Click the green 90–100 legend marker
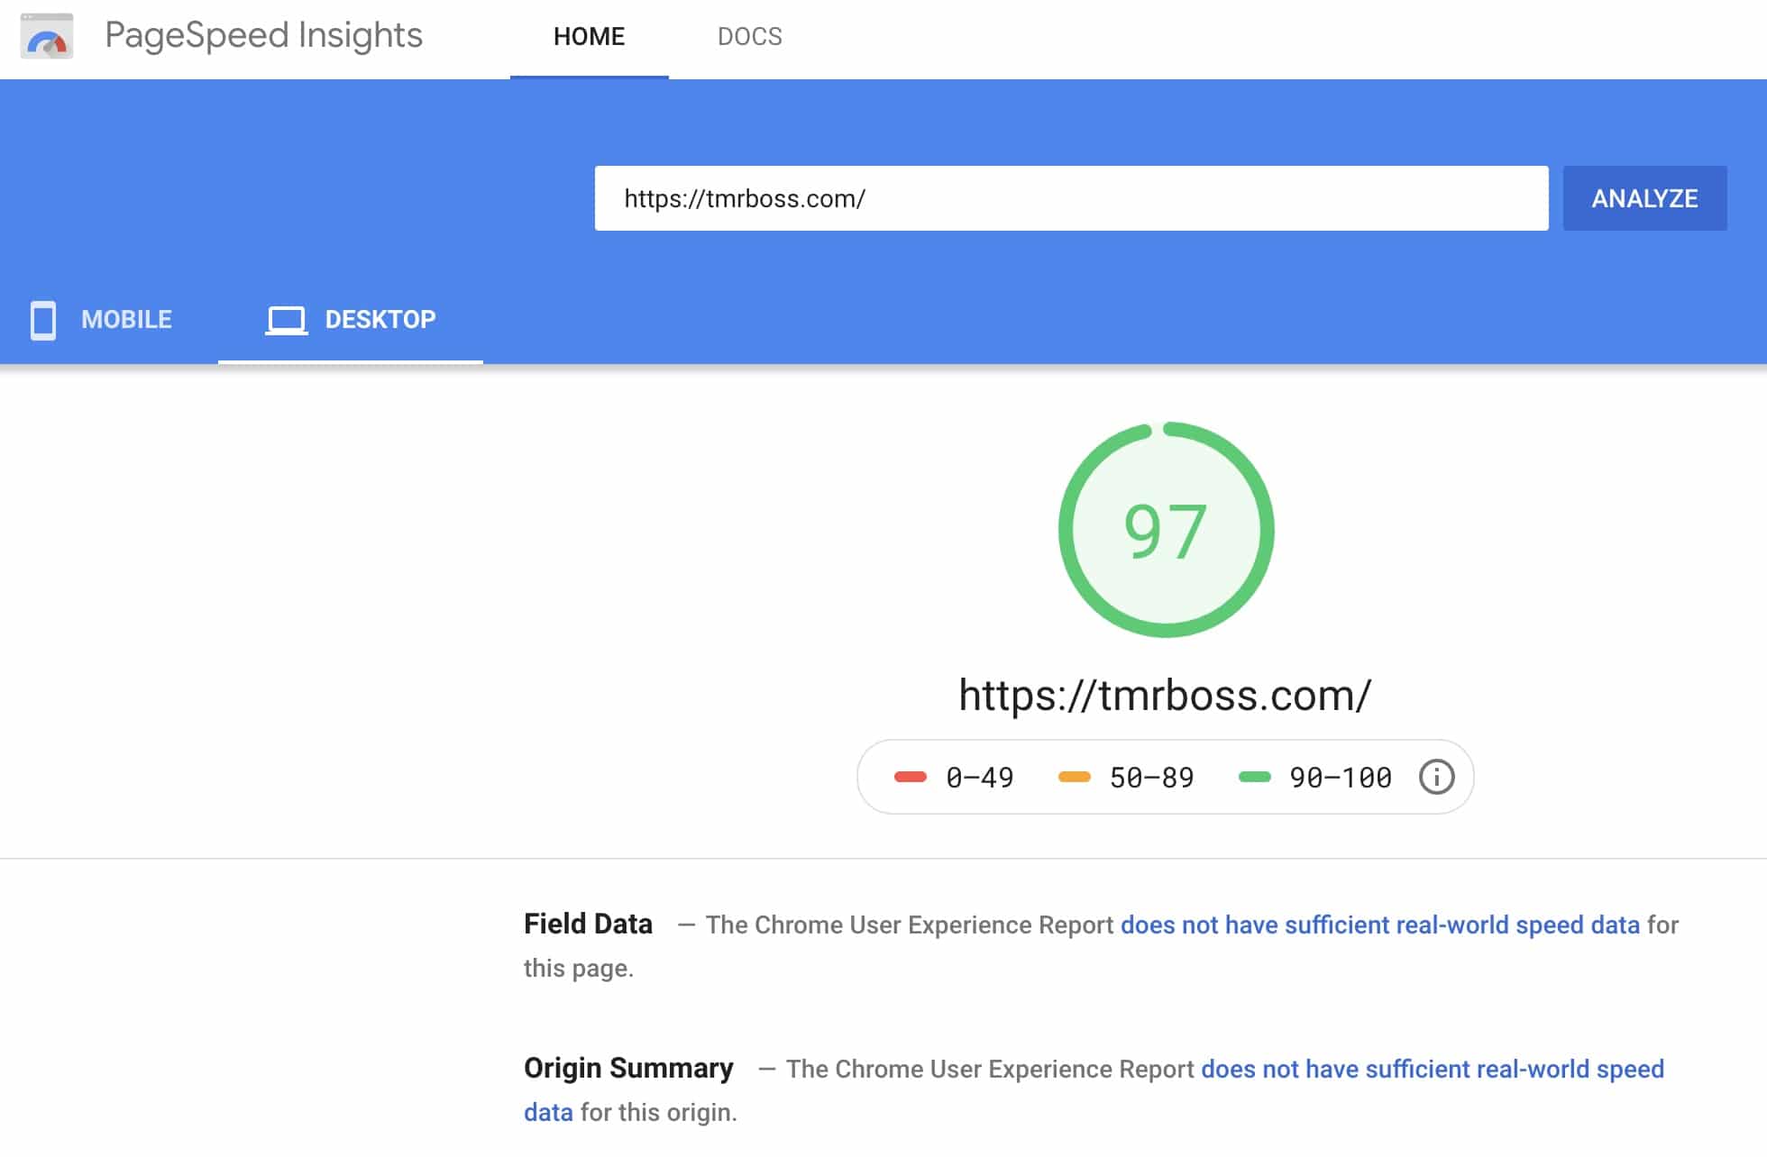 coord(1254,777)
